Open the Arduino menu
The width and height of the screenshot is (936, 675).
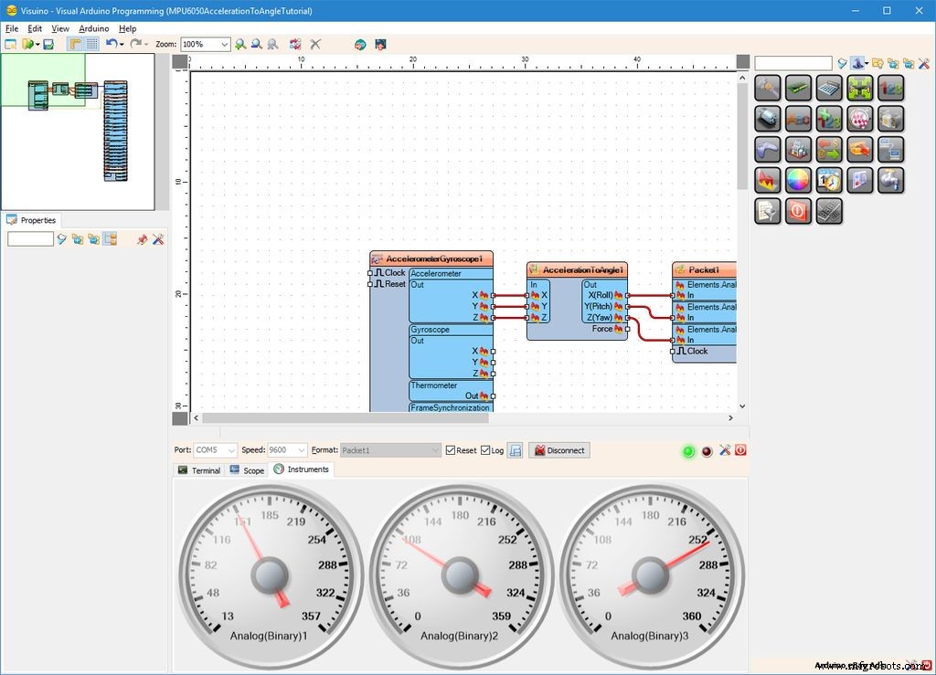tap(94, 28)
